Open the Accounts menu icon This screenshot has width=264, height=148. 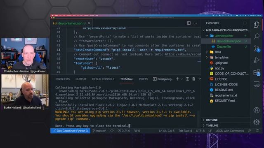257,110
